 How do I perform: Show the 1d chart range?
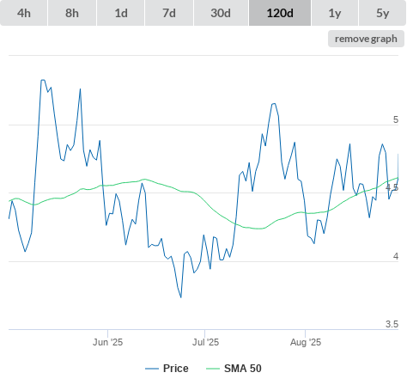[121, 13]
